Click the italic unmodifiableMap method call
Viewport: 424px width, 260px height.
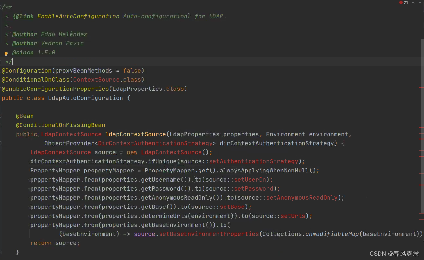point(332,234)
